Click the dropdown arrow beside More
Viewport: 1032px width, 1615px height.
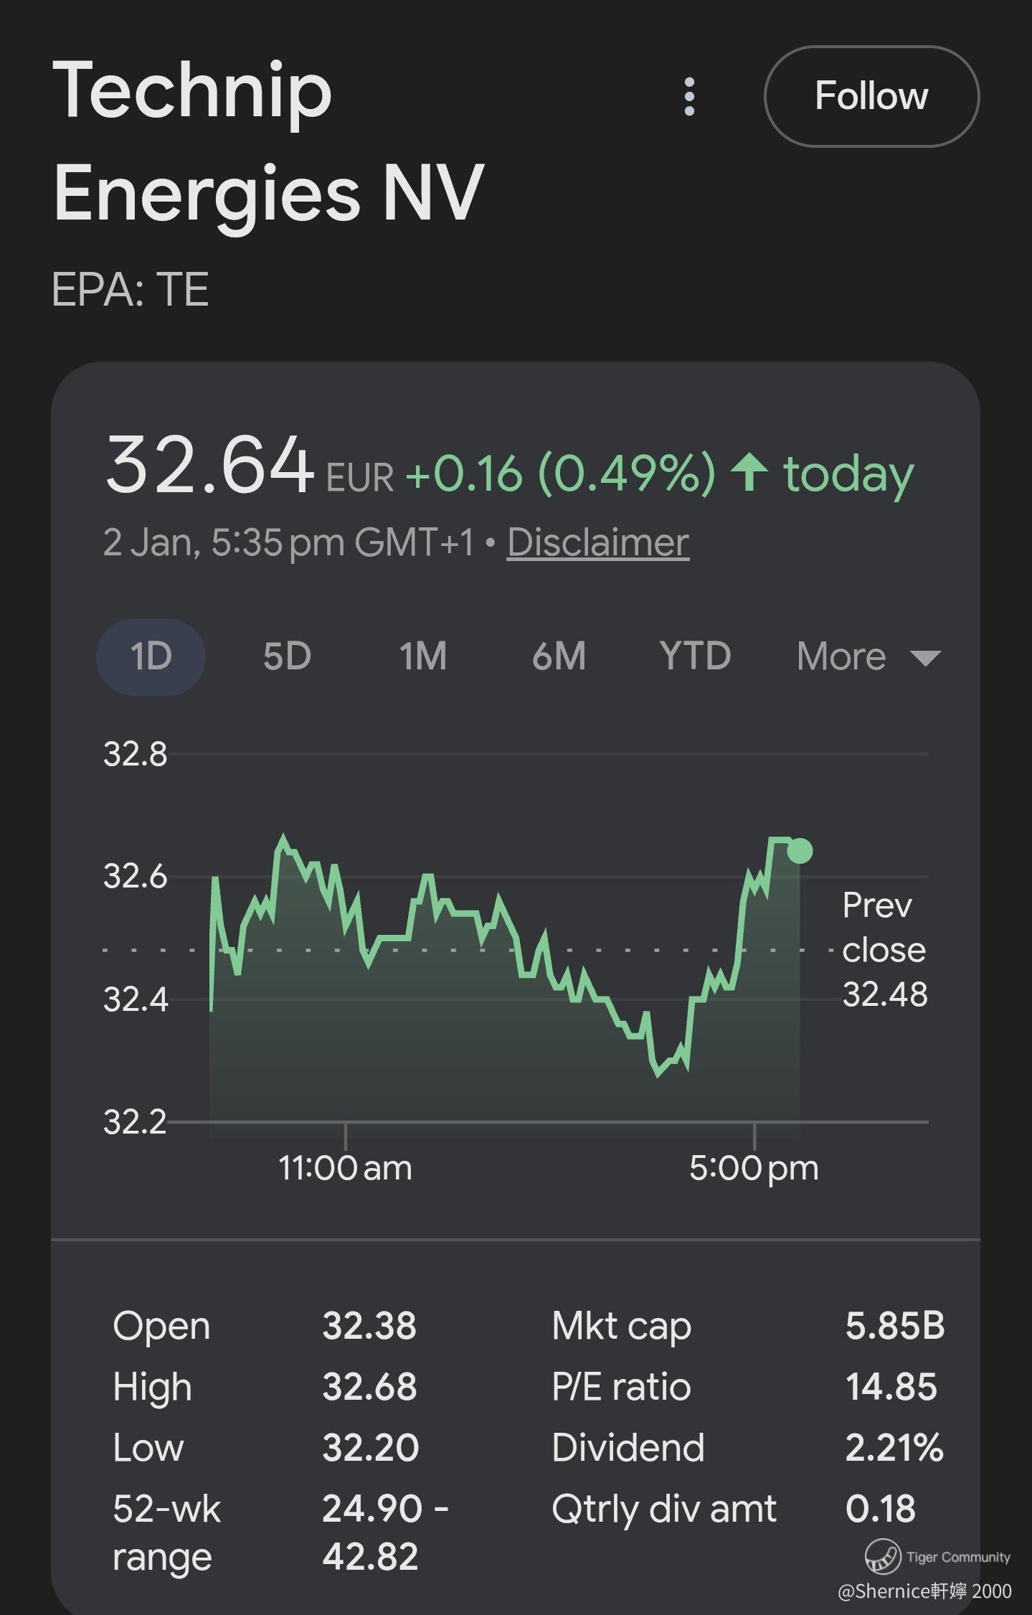click(925, 658)
